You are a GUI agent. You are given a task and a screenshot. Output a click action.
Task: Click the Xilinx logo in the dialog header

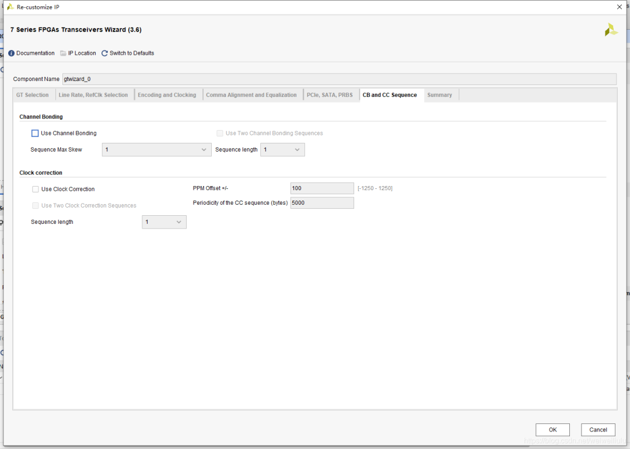tap(611, 30)
